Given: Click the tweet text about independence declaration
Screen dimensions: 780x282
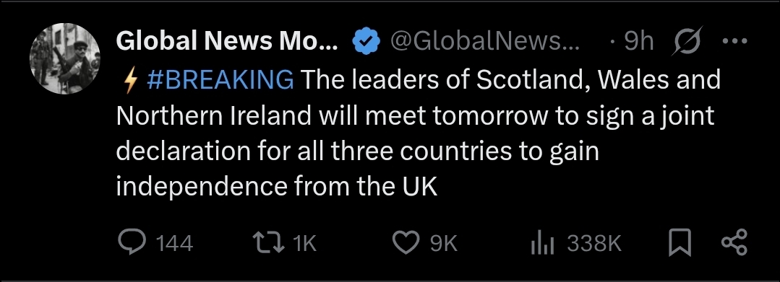Looking at the screenshot, I should (x=419, y=133).
